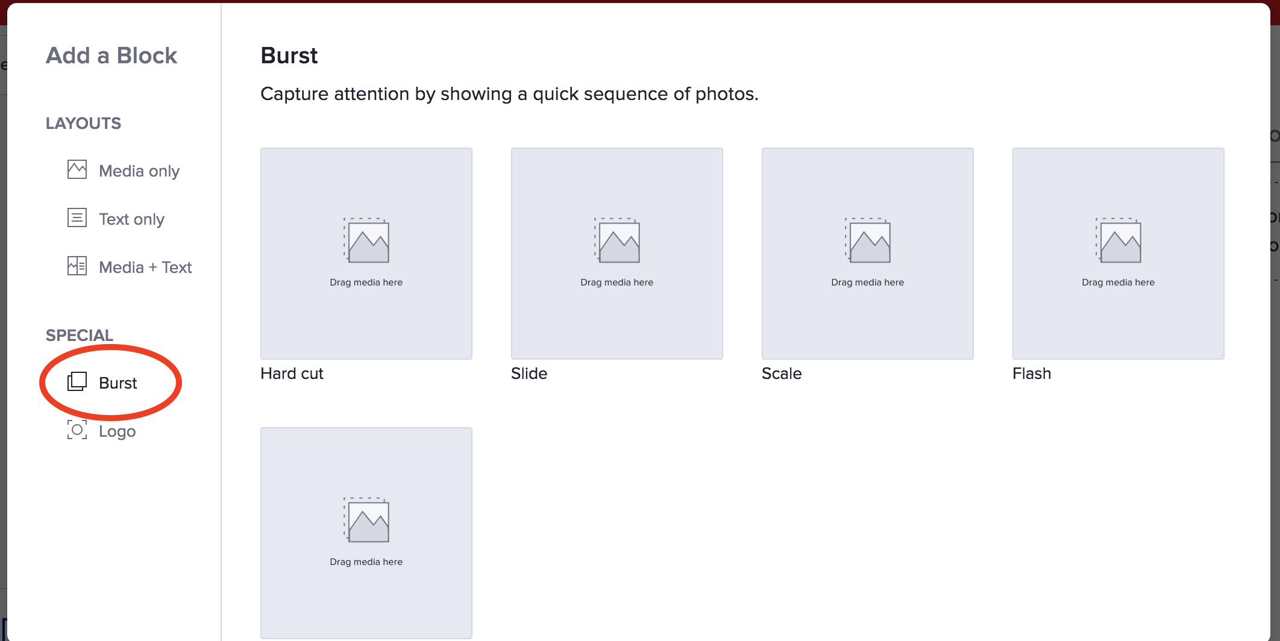Screen dimensions: 1280x641
Task: Click the Burst stacked-squares icon
Action: (x=77, y=381)
